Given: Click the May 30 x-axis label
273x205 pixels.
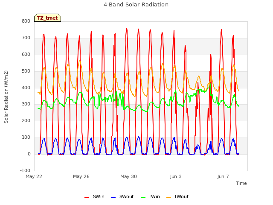Looking at the screenshot, I should click(x=128, y=176).
